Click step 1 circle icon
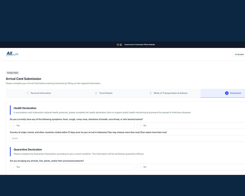Screen dimensions: 245x196 click(27, 93)
